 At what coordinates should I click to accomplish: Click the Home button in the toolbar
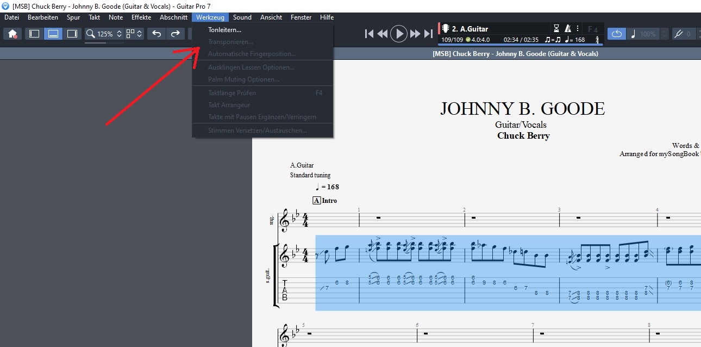[12, 34]
